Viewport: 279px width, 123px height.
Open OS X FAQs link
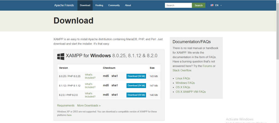[x=183, y=87]
